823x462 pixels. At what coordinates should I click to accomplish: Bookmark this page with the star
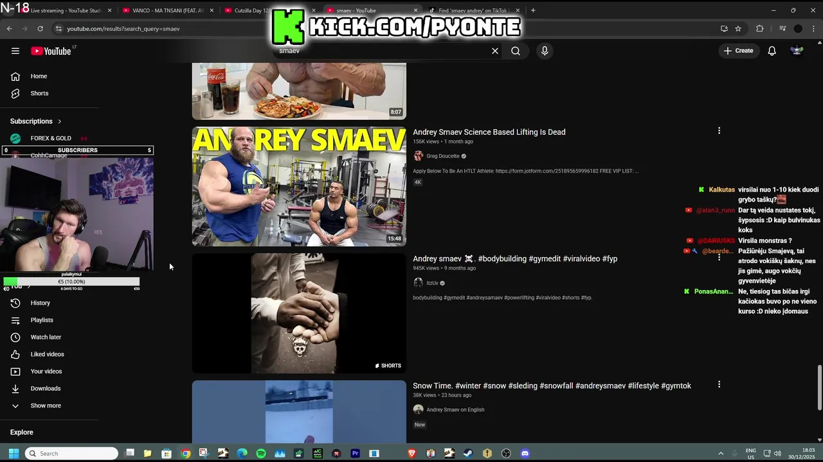coord(738,28)
